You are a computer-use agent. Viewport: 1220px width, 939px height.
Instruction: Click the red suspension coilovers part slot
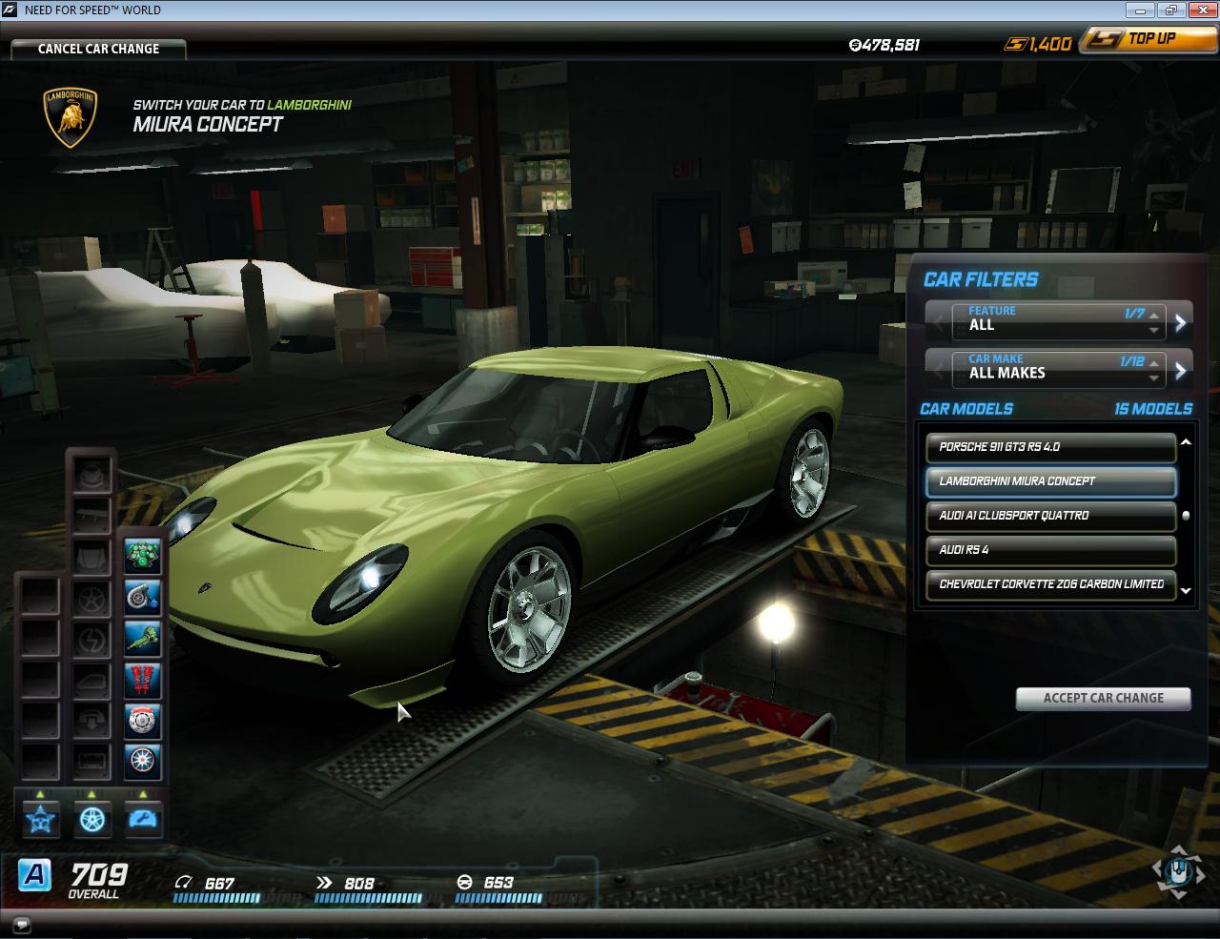click(x=143, y=680)
